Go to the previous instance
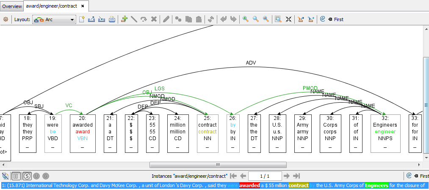This screenshot has height=190, width=429. (243, 176)
